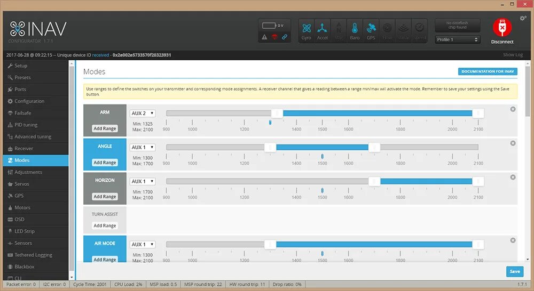Click the Save button
This screenshot has width=534, height=291.
[515, 271]
